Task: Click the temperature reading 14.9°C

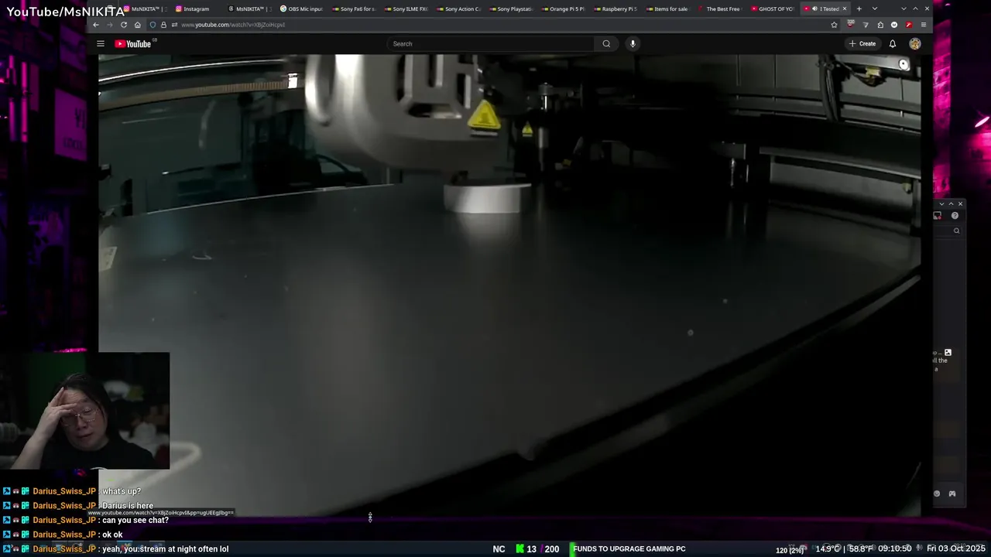Action: pos(827,548)
